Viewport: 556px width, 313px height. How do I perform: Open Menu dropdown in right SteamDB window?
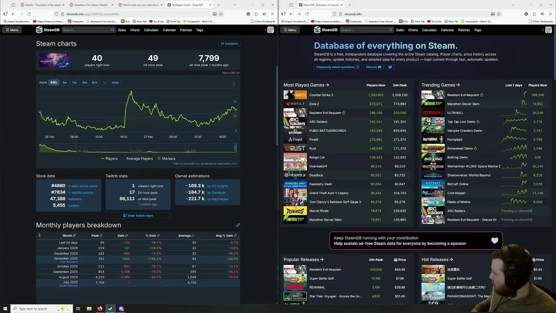(x=290, y=30)
